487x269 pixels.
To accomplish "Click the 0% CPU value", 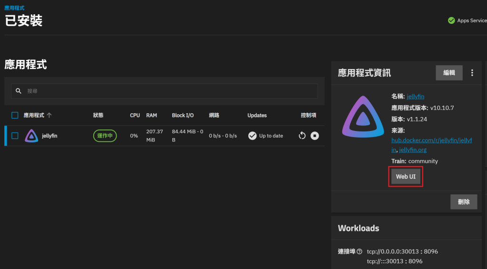I will tap(134, 136).
